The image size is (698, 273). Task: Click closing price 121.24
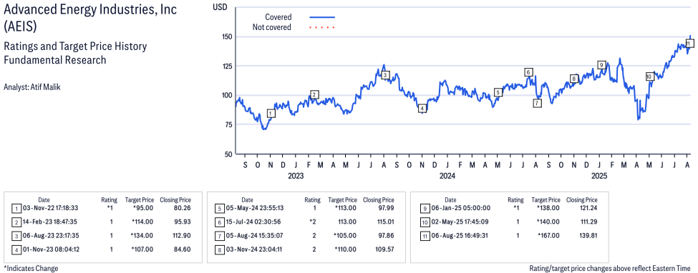[588, 208]
